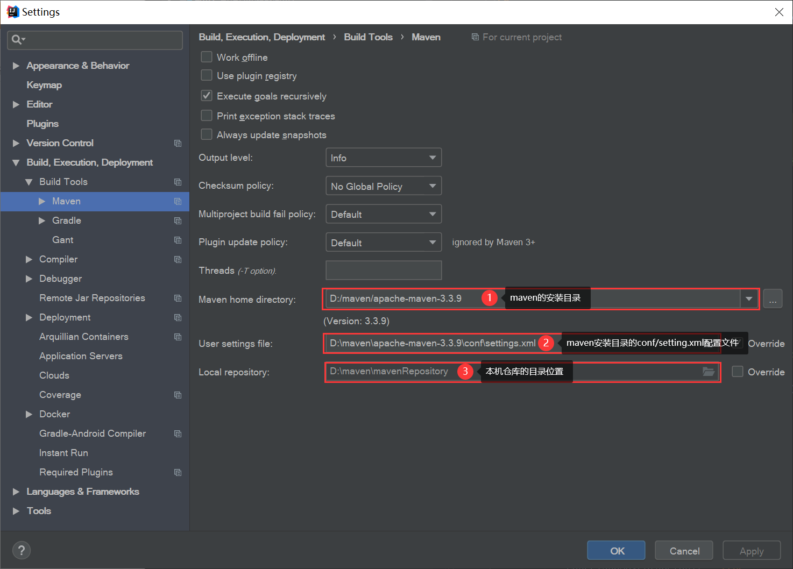The image size is (793, 569).
Task: Click project-scope icon beside Arquillian Containers
Action: click(178, 337)
